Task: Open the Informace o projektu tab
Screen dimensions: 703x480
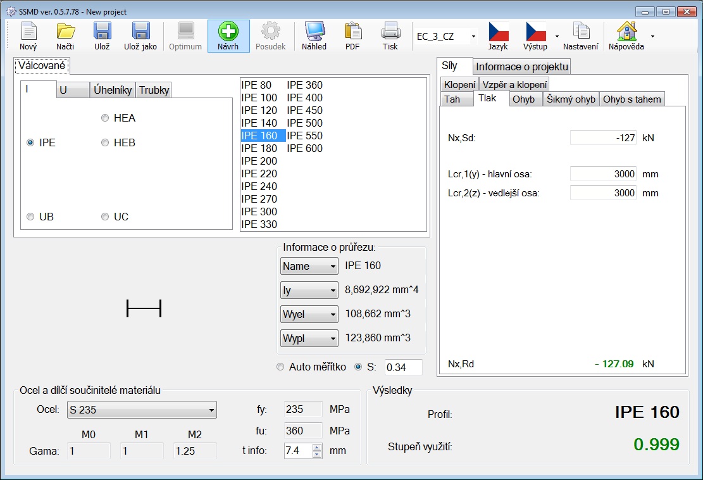Action: pyautogui.click(x=522, y=67)
